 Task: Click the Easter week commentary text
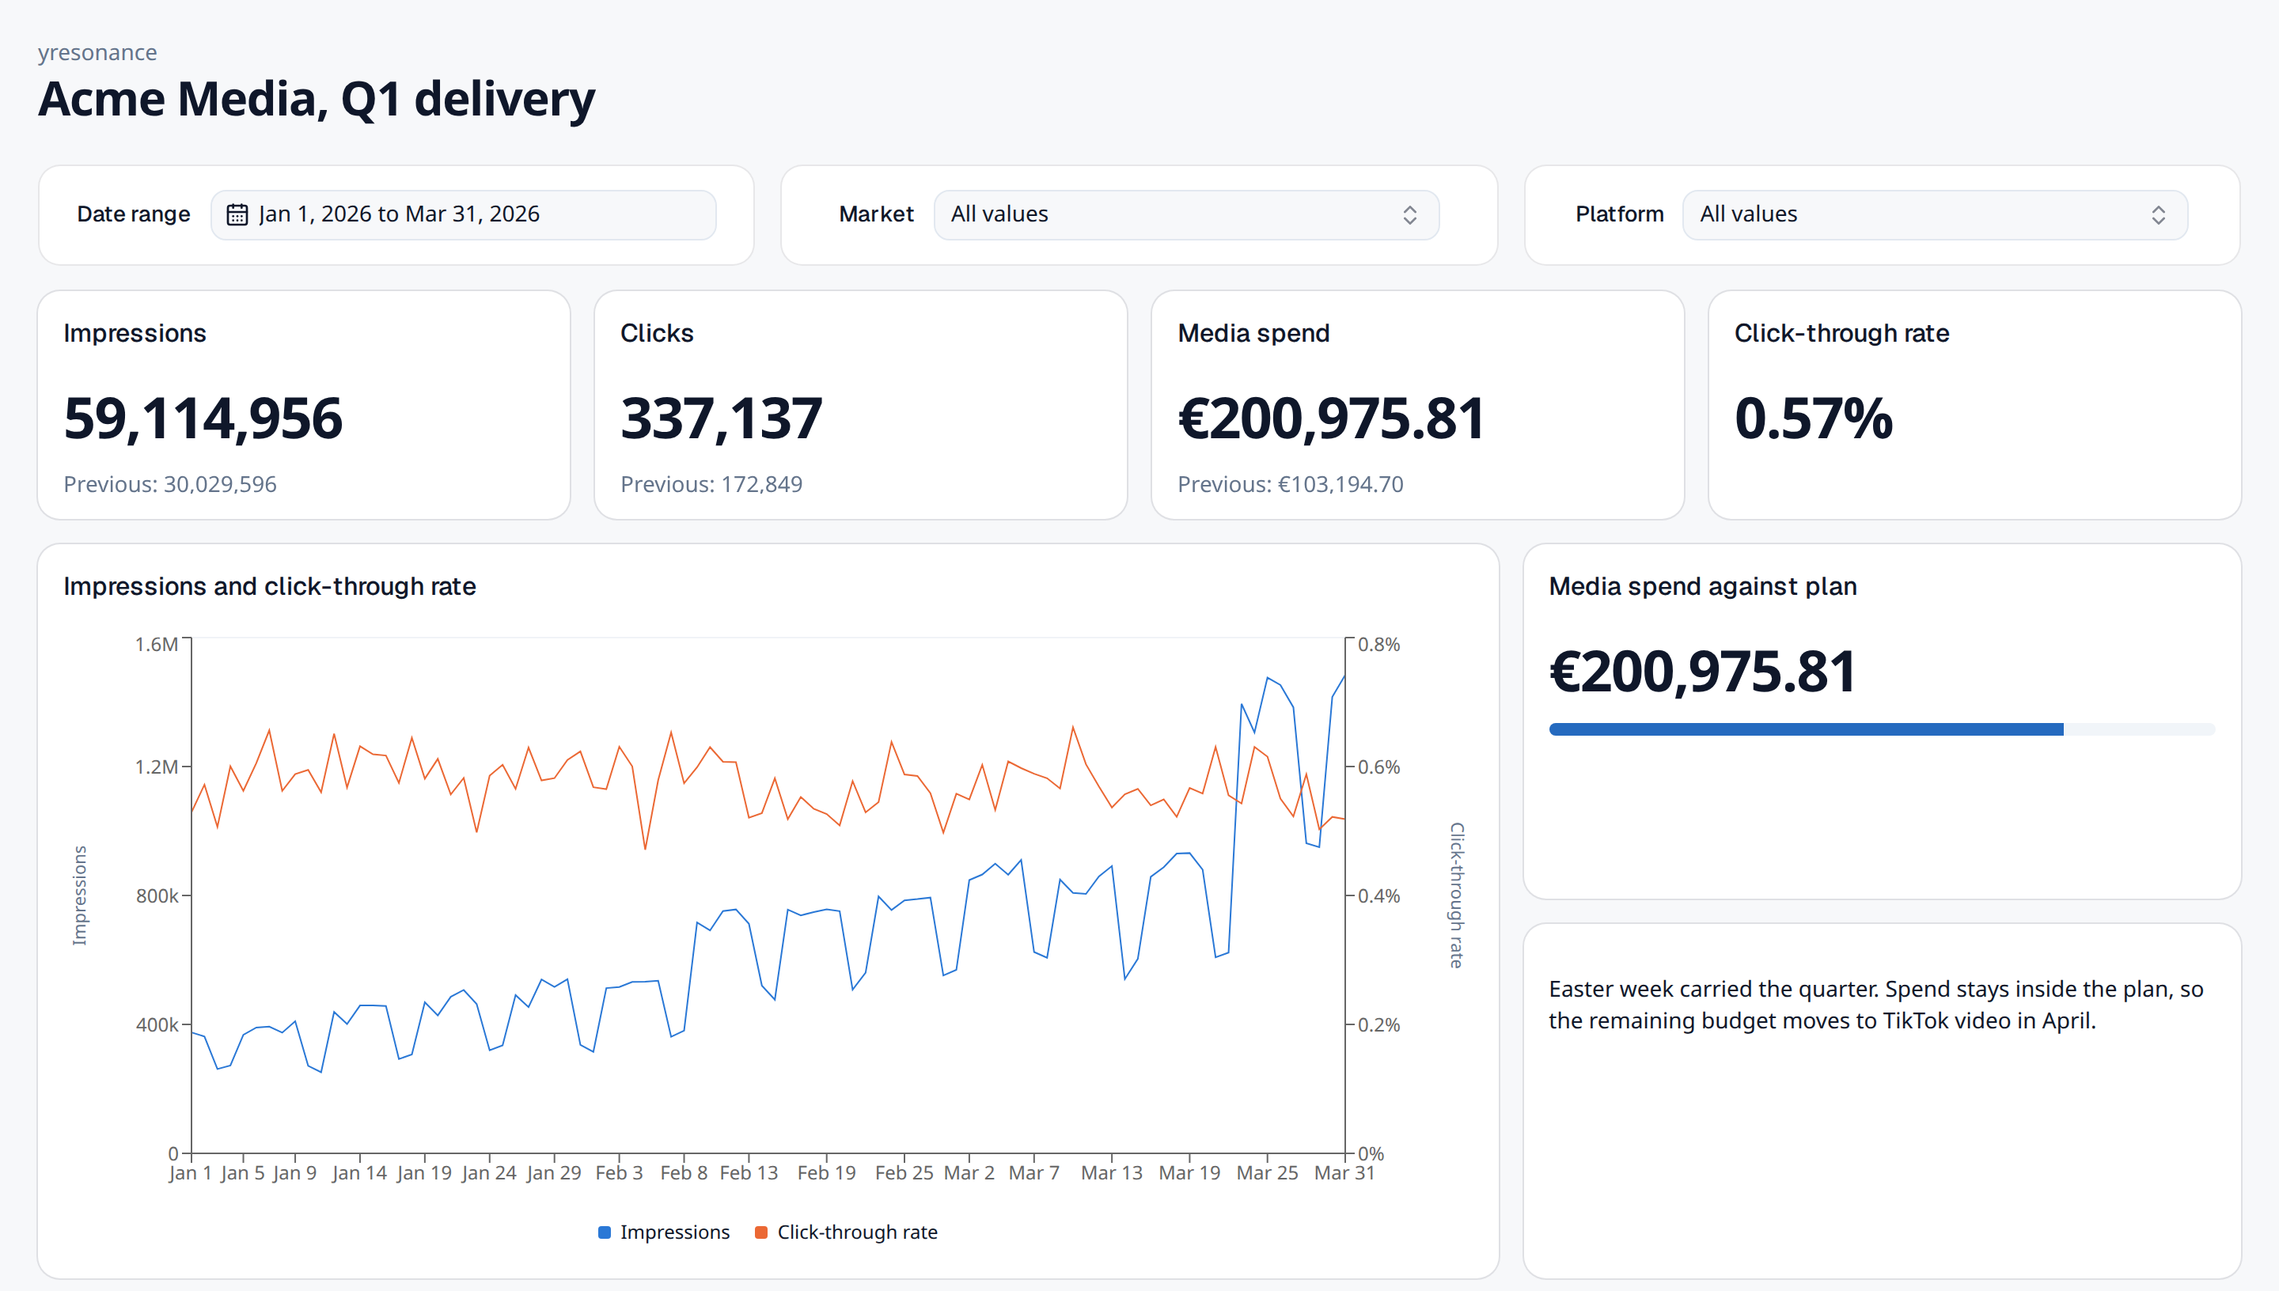coord(1875,1005)
